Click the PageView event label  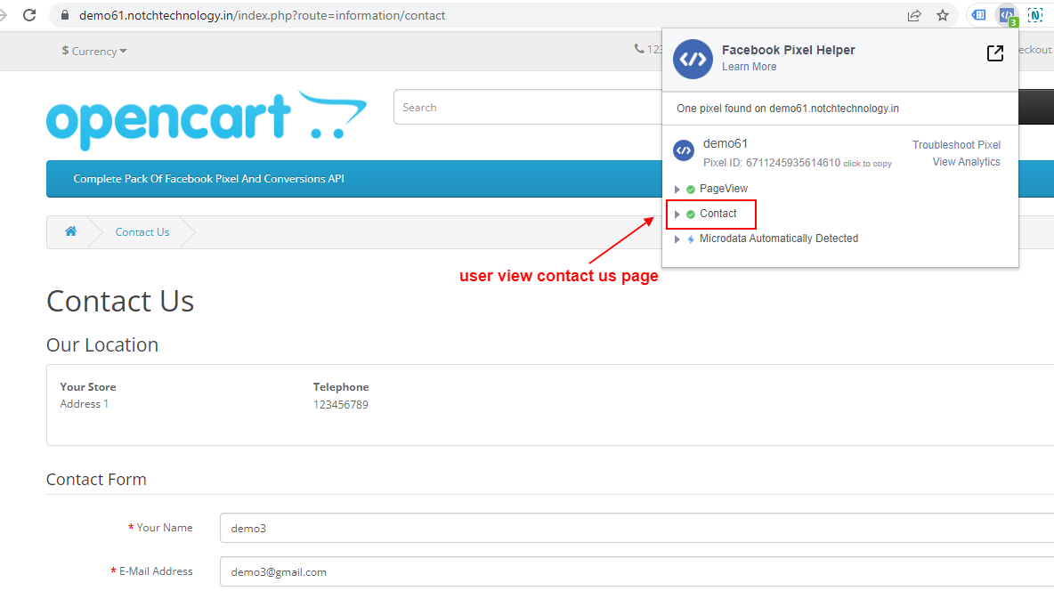723,189
